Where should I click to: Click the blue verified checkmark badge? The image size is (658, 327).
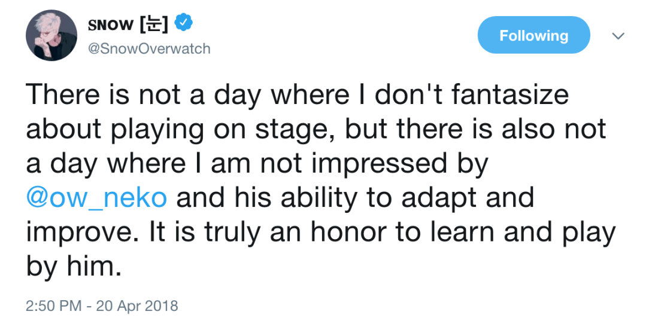tap(183, 23)
